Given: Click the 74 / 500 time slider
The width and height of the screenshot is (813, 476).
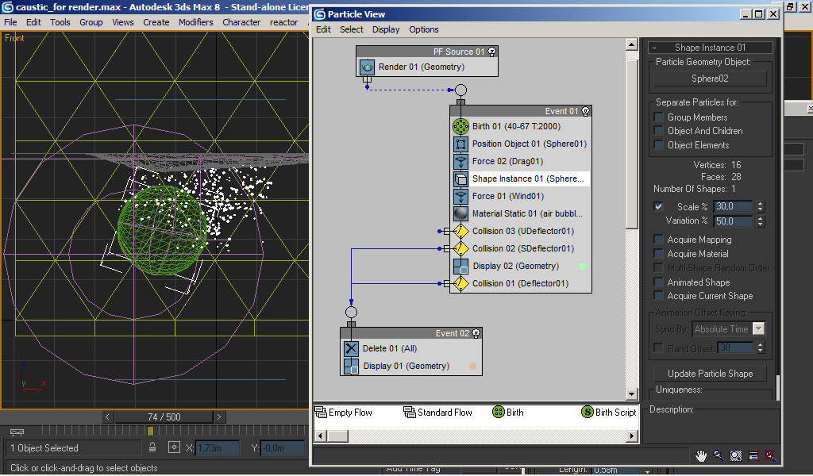Looking at the screenshot, I should pyautogui.click(x=164, y=417).
